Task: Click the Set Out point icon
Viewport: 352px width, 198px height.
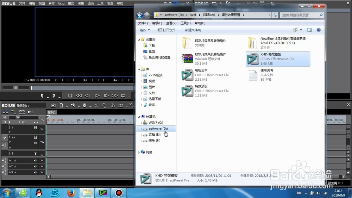Action: [x=54, y=96]
